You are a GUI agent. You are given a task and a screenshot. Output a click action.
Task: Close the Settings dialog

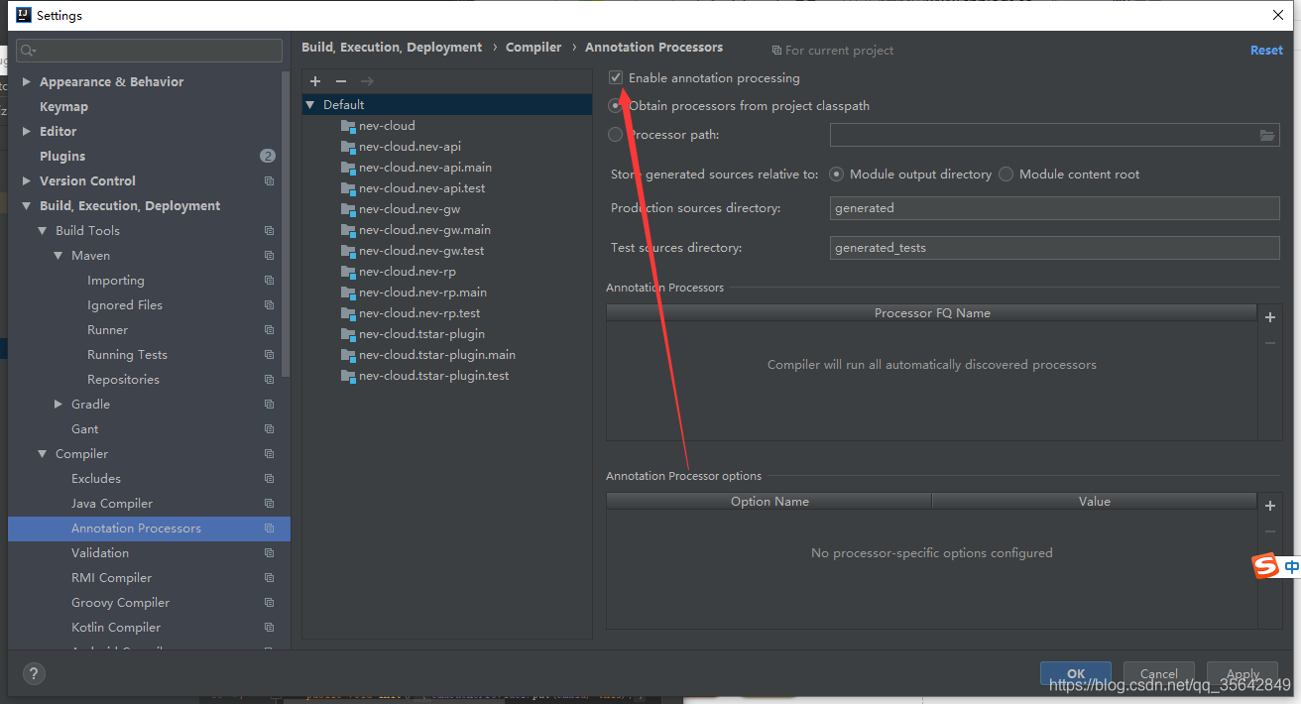pyautogui.click(x=1278, y=15)
